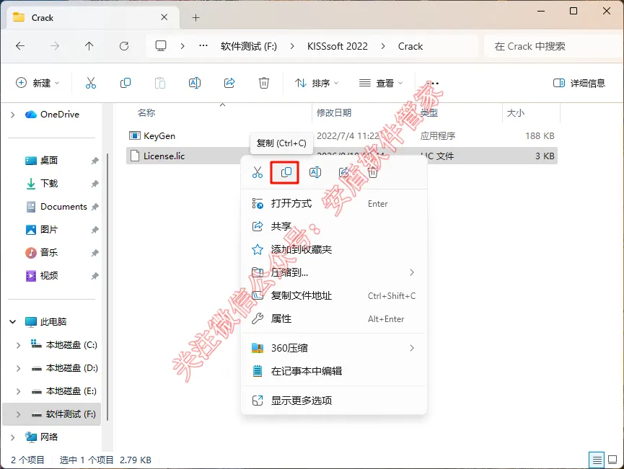Image resolution: width=624 pixels, height=469 pixels.
Task: Open the 新建 dropdown
Action: (38, 83)
